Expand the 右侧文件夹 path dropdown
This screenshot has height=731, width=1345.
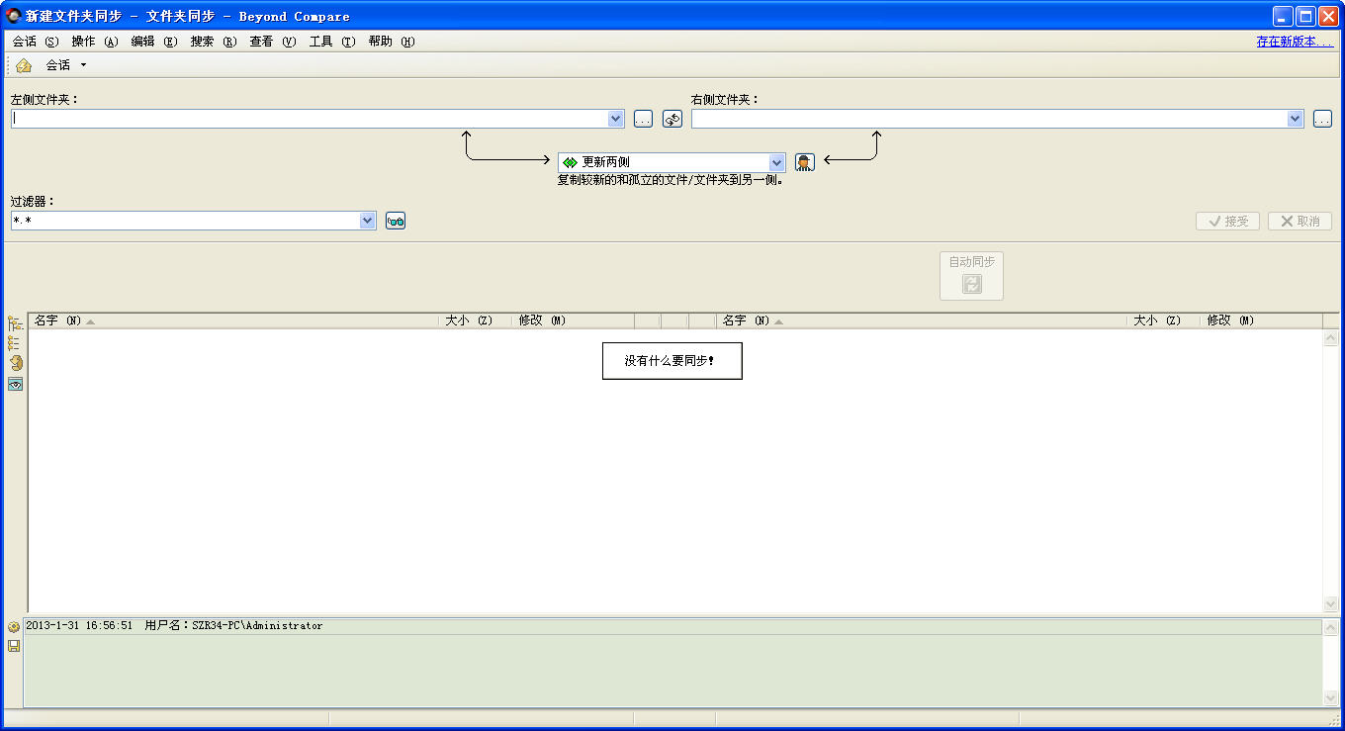1296,119
